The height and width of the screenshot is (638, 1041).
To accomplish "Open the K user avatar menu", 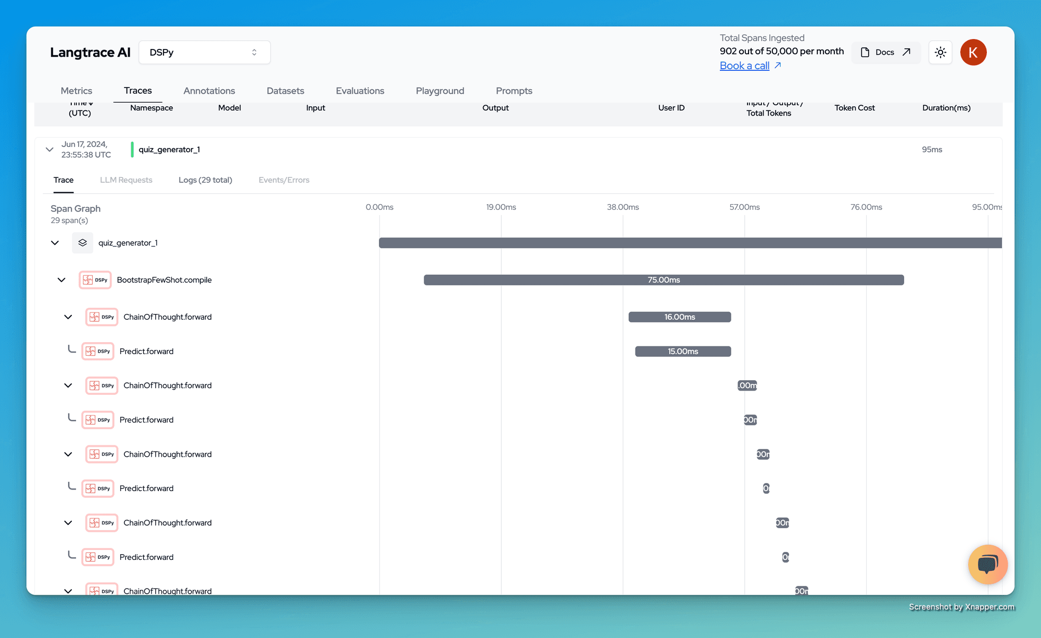I will 973,53.
